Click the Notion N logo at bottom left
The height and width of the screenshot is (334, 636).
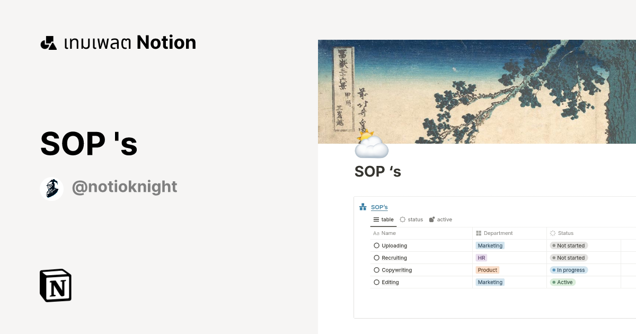55,285
